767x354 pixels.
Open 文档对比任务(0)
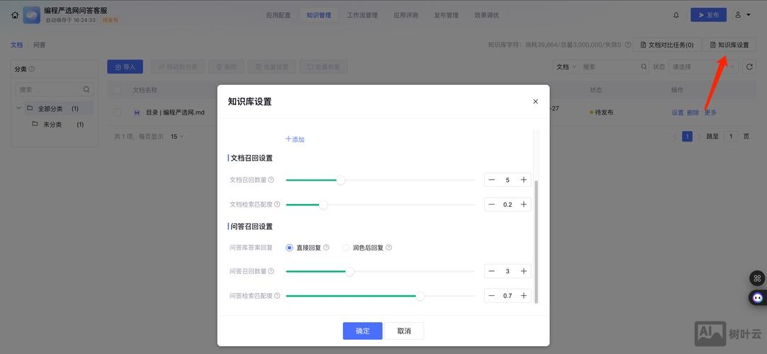point(666,45)
